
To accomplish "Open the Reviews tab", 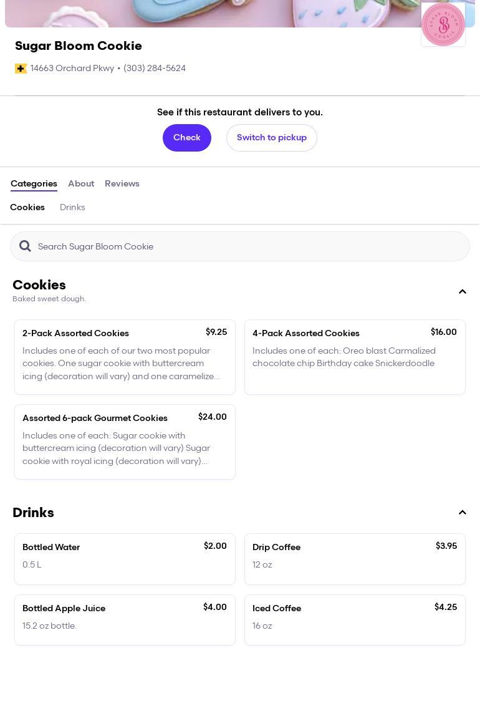I will [122, 184].
